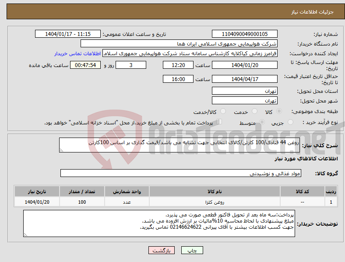Click the توضیحات خریدار label

[317, 224]
